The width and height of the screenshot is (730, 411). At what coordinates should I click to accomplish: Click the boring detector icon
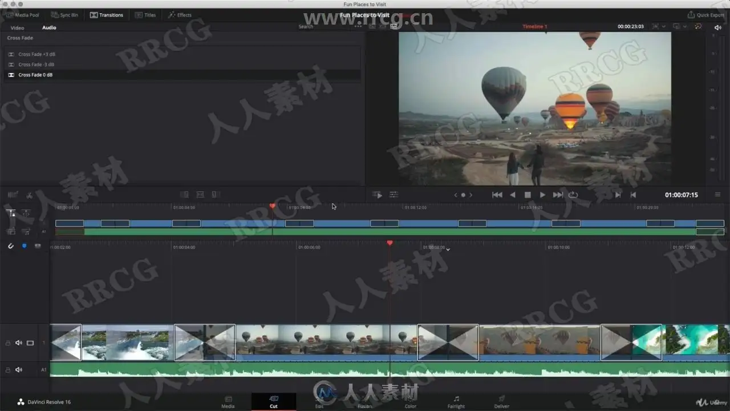(13, 195)
